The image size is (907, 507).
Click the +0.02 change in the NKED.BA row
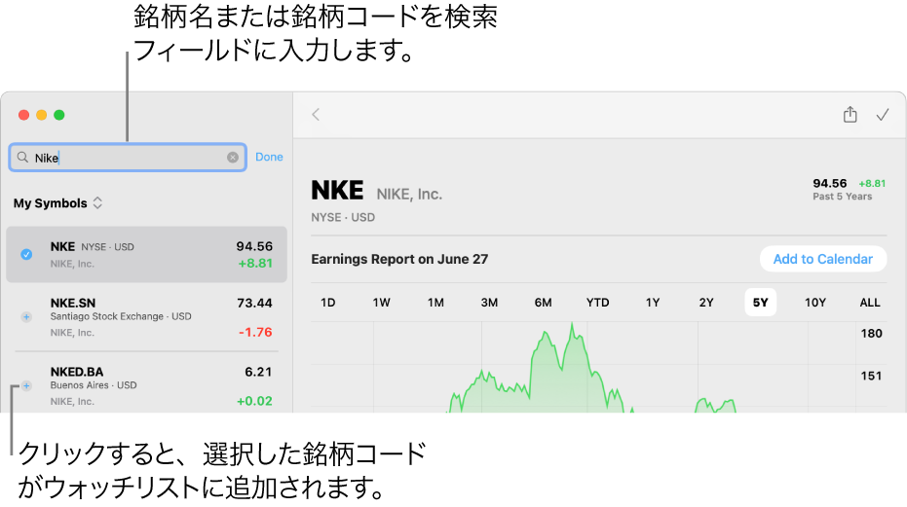click(254, 401)
